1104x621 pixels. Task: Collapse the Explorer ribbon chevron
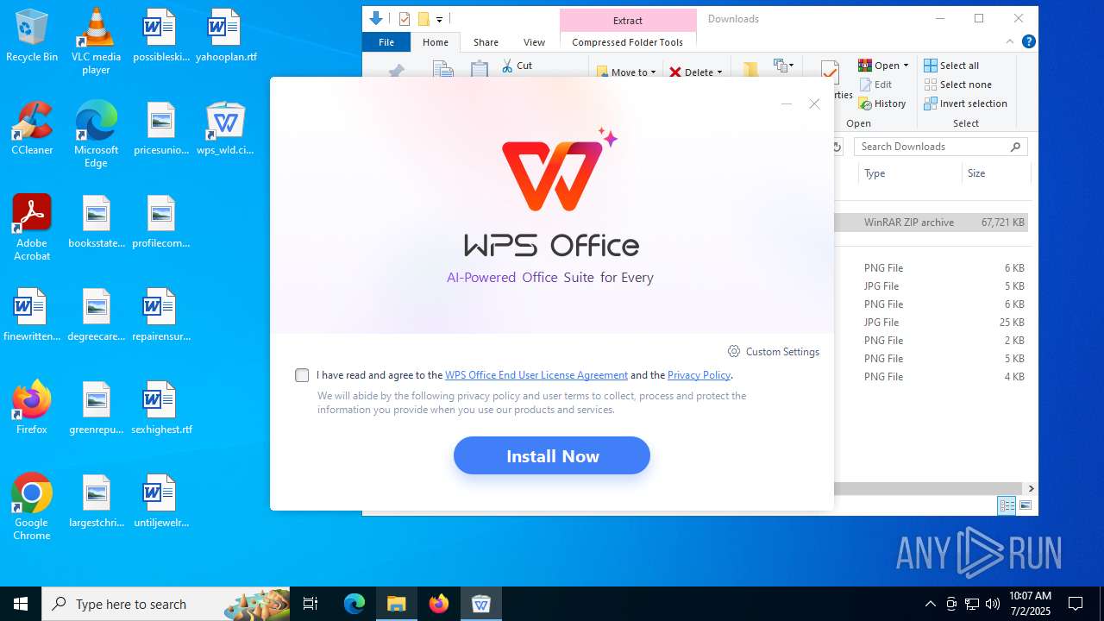[1010, 41]
